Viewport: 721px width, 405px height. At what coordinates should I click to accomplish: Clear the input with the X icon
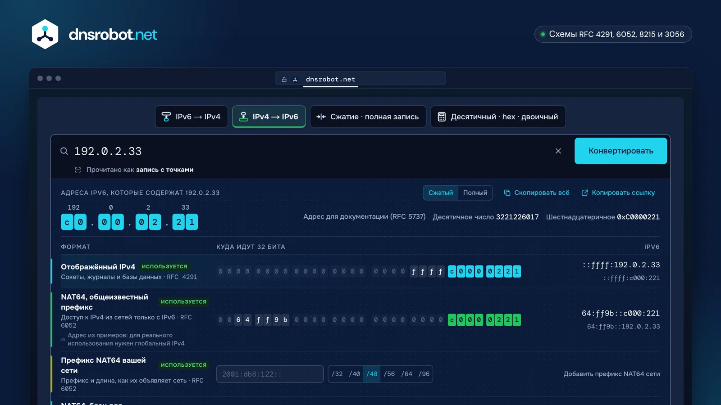point(558,151)
